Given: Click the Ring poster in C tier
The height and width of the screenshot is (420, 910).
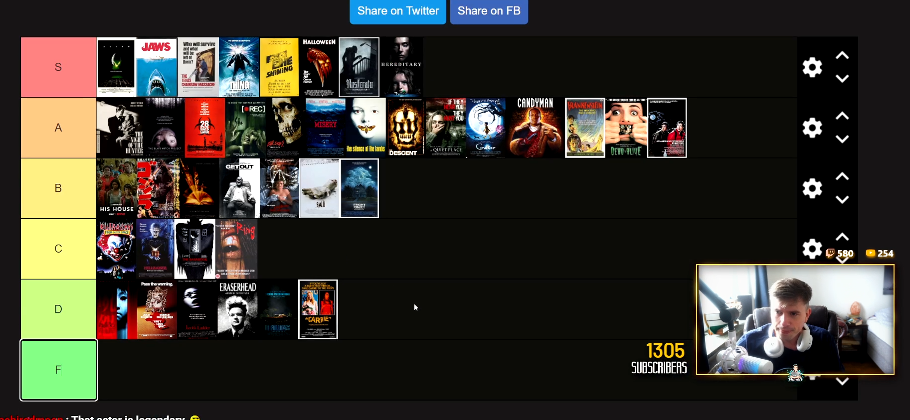Looking at the screenshot, I should pos(237,249).
